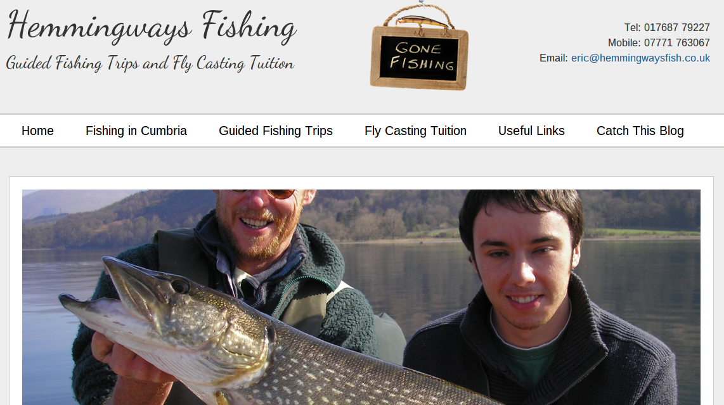Image resolution: width=724 pixels, height=405 pixels.
Task: Click the Guided Fishing Trips tagline text
Action: click(150, 63)
